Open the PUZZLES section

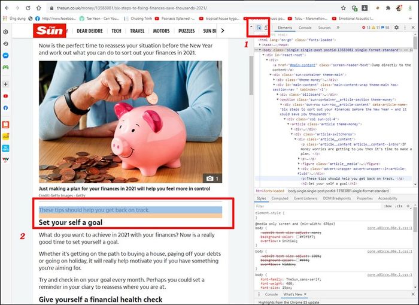tap(187, 31)
